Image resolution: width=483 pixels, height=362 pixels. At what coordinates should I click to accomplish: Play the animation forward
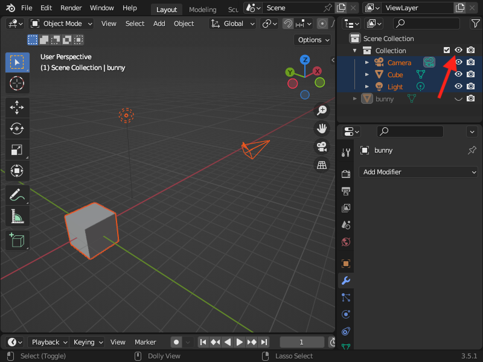239,342
